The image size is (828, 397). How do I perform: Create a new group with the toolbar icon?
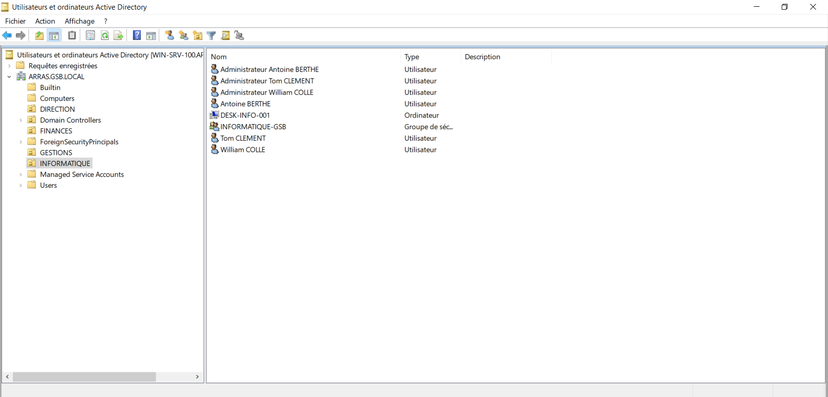point(184,35)
